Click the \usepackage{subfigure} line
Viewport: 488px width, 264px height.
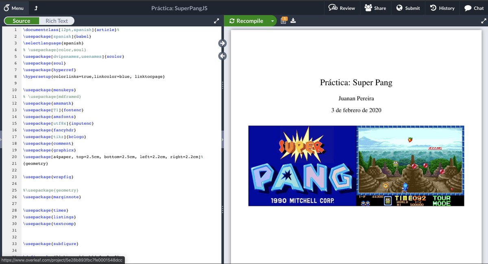(x=50, y=244)
